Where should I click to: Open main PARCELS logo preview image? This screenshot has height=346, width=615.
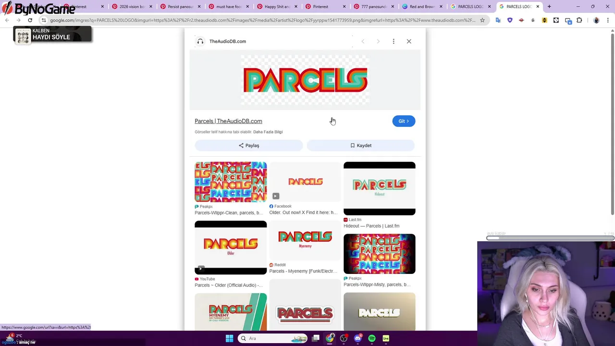(x=305, y=80)
